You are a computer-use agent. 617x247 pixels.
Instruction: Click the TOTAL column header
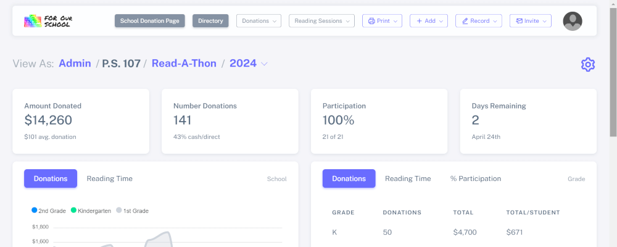[463, 212]
